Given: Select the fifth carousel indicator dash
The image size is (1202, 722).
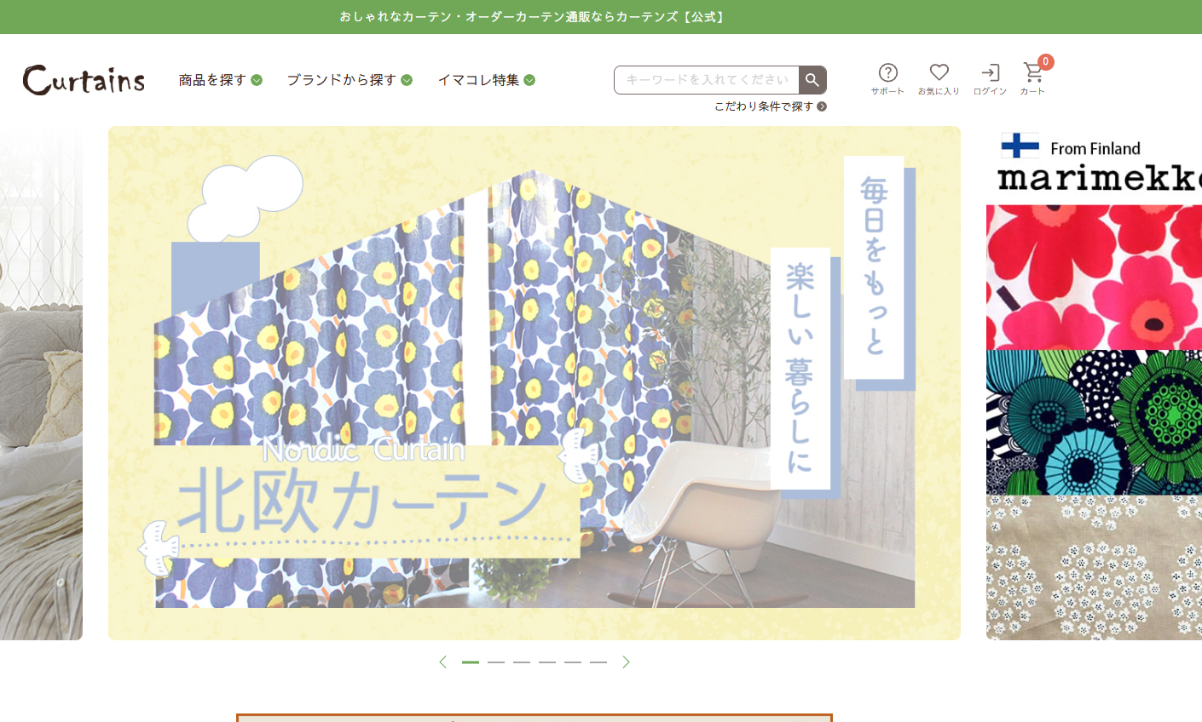Looking at the screenshot, I should click(x=573, y=662).
